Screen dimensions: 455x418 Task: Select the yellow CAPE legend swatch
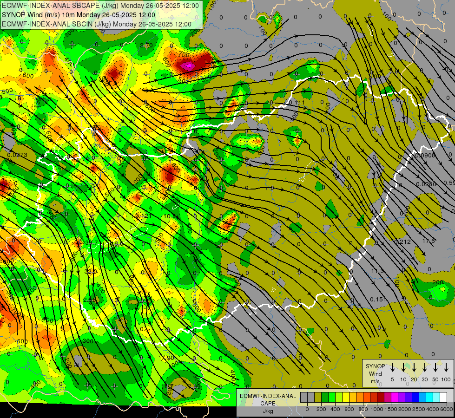click(346, 397)
